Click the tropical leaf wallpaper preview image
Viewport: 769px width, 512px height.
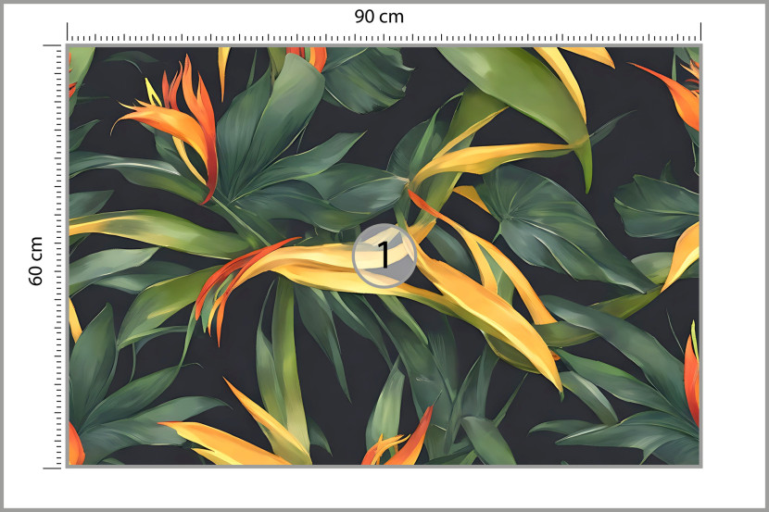coord(384,256)
